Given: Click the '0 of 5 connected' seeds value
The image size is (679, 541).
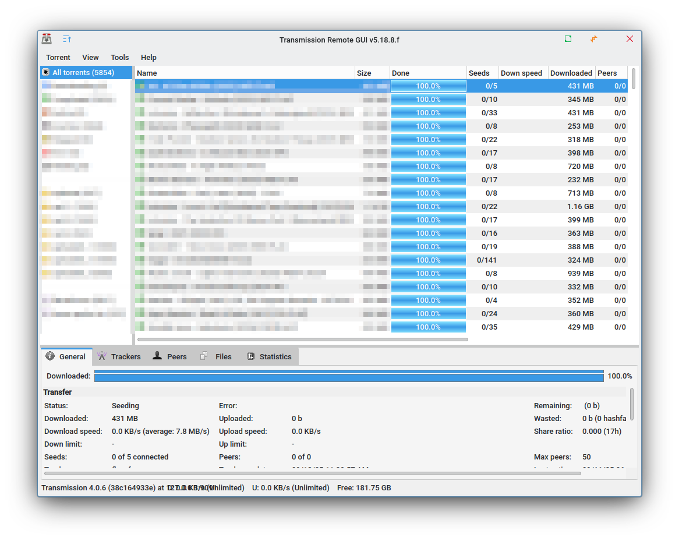Looking at the screenshot, I should pyautogui.click(x=140, y=457).
